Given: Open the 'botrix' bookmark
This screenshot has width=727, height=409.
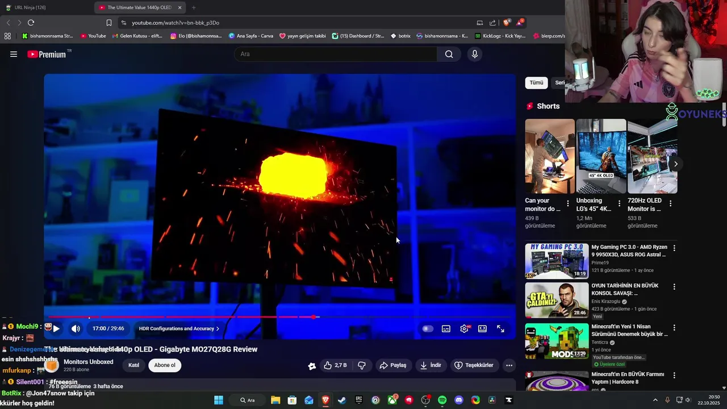Looking at the screenshot, I should pyautogui.click(x=400, y=36).
